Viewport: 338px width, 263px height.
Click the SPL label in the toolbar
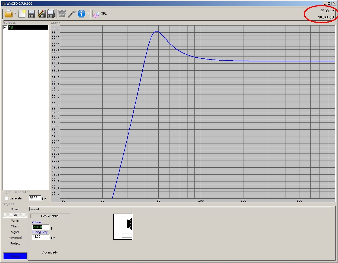click(104, 14)
